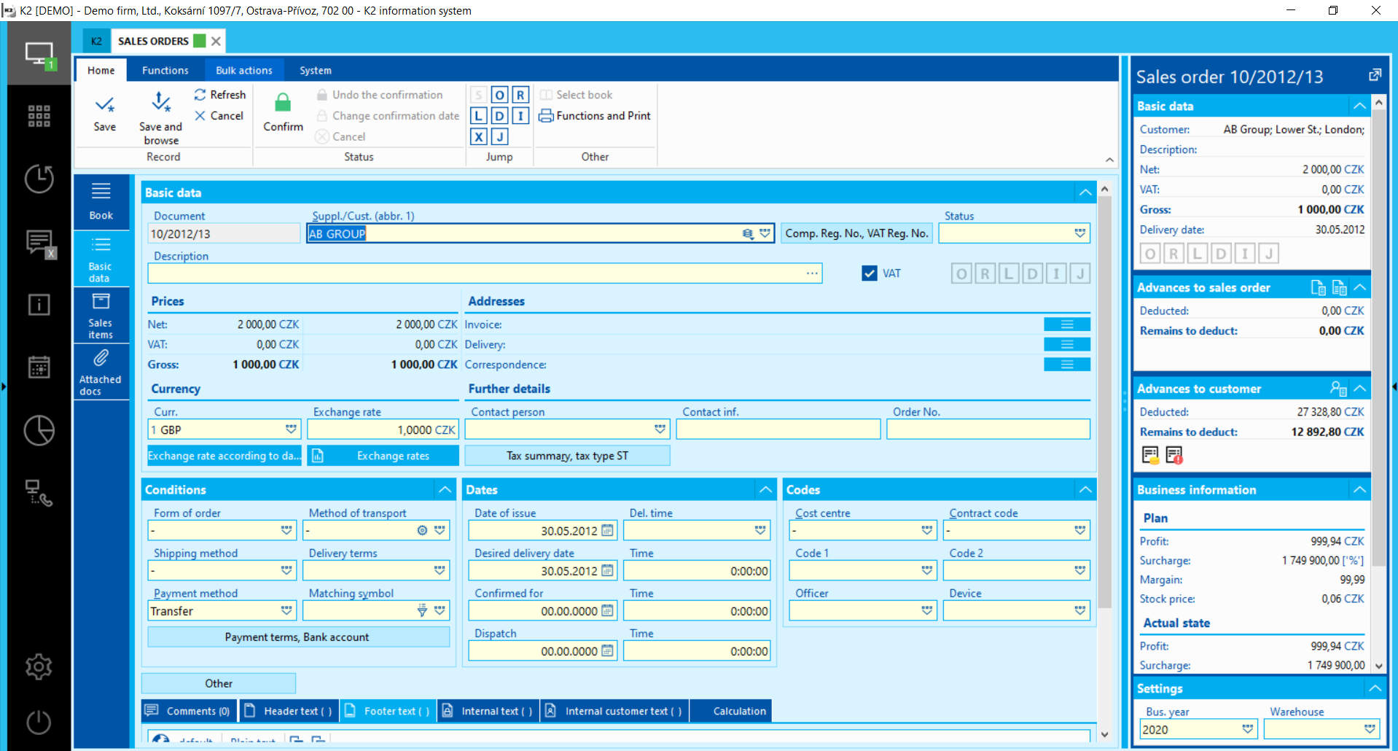The height and width of the screenshot is (751, 1398).
Task: Click the Order No. input field
Action: (988, 429)
